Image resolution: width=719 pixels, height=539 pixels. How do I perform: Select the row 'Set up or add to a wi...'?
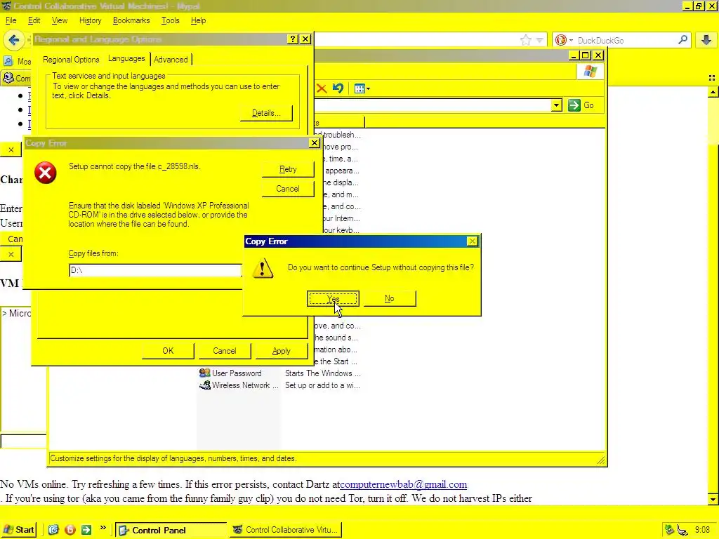click(322, 385)
